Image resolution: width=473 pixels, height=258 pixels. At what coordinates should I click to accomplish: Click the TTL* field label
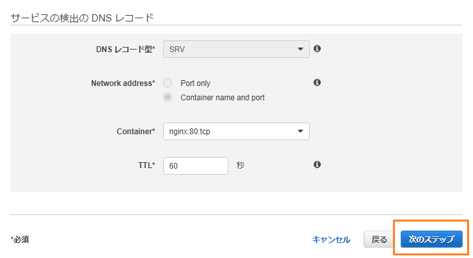(x=146, y=165)
